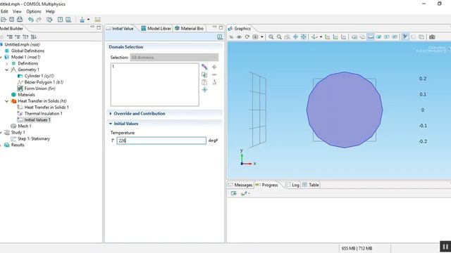Open the Edit menu
This screenshot has width=451, height=253.
(x=4, y=11)
